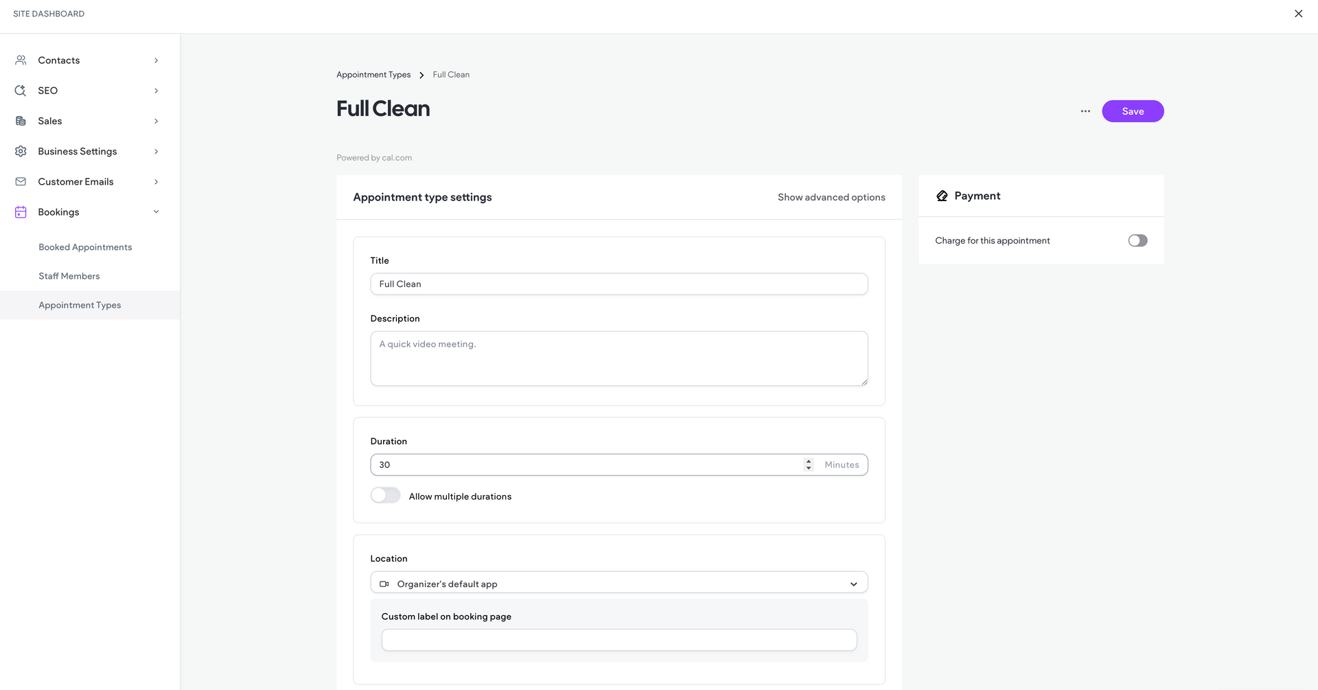Collapse the Bookings section
This screenshot has height=690, width=1318.
[x=156, y=211]
